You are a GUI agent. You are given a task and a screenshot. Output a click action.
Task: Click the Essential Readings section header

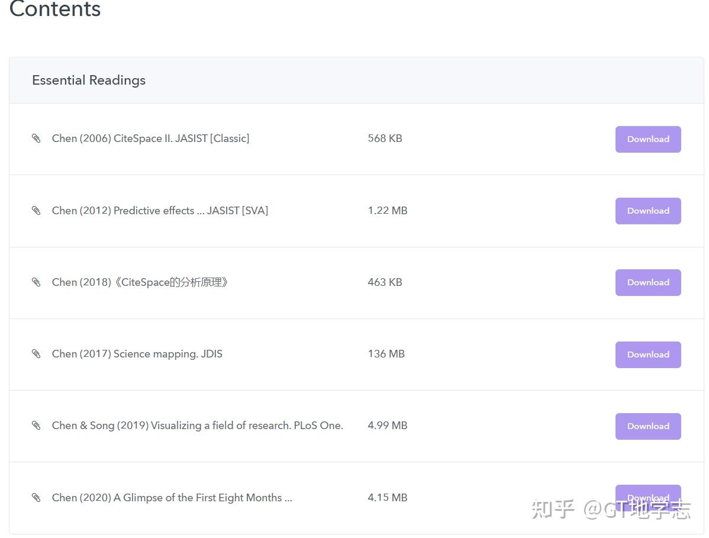(89, 80)
